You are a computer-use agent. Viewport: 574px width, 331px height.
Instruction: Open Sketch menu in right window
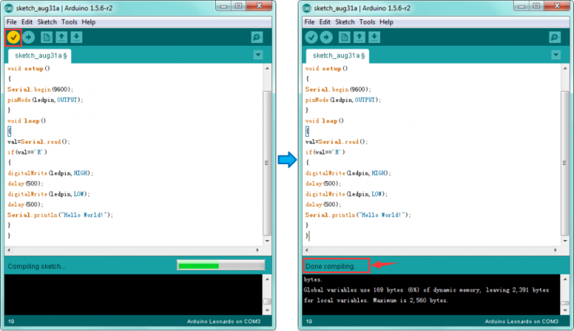click(x=345, y=22)
